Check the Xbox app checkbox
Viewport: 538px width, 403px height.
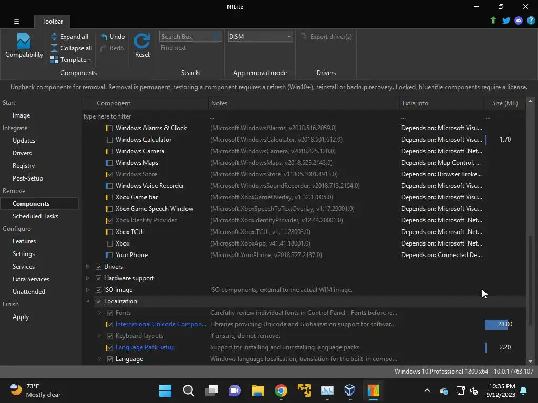point(110,243)
